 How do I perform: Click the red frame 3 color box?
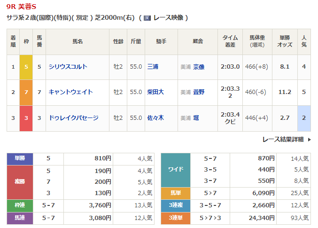[x=26, y=118]
